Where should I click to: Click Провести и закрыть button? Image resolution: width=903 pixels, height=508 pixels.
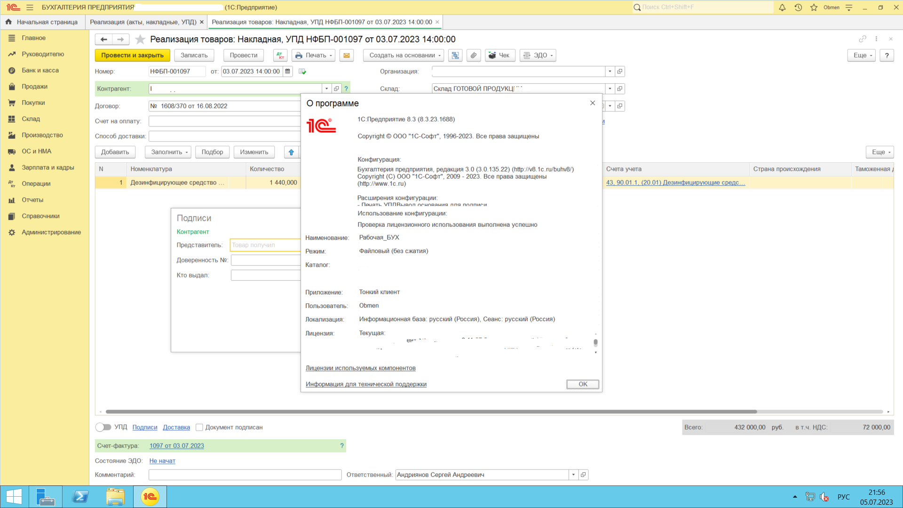(132, 56)
